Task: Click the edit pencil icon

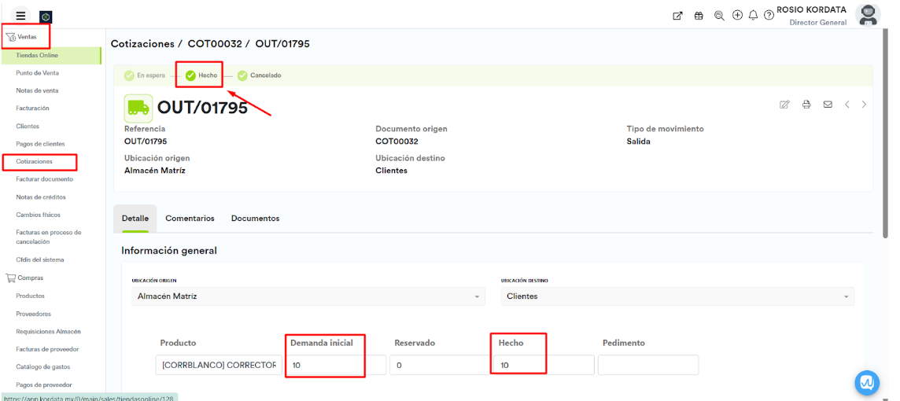Action: (x=784, y=105)
